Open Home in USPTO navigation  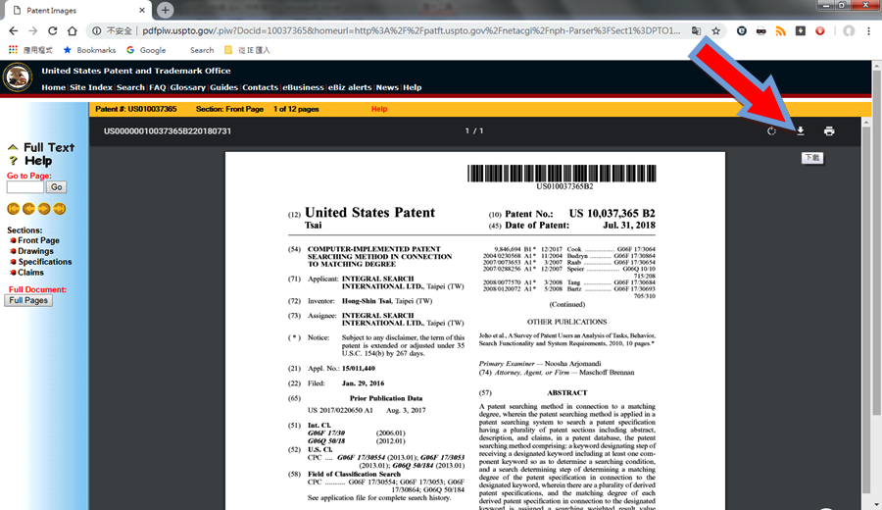(53, 87)
